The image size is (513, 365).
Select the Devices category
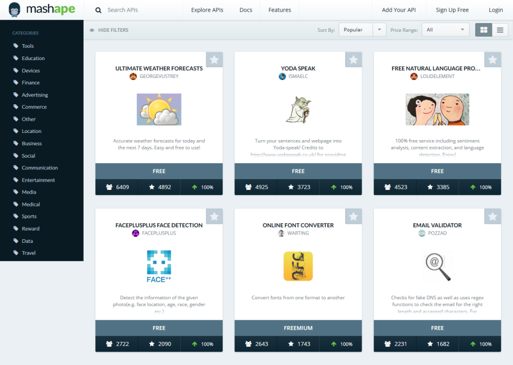click(30, 70)
